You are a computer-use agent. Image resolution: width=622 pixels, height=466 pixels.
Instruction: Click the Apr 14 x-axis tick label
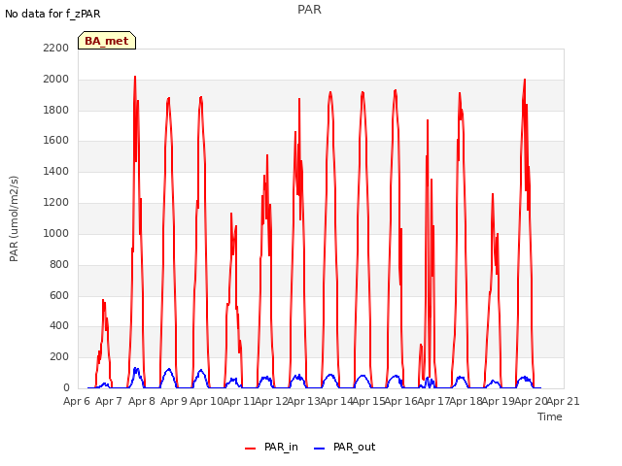[x=336, y=401]
